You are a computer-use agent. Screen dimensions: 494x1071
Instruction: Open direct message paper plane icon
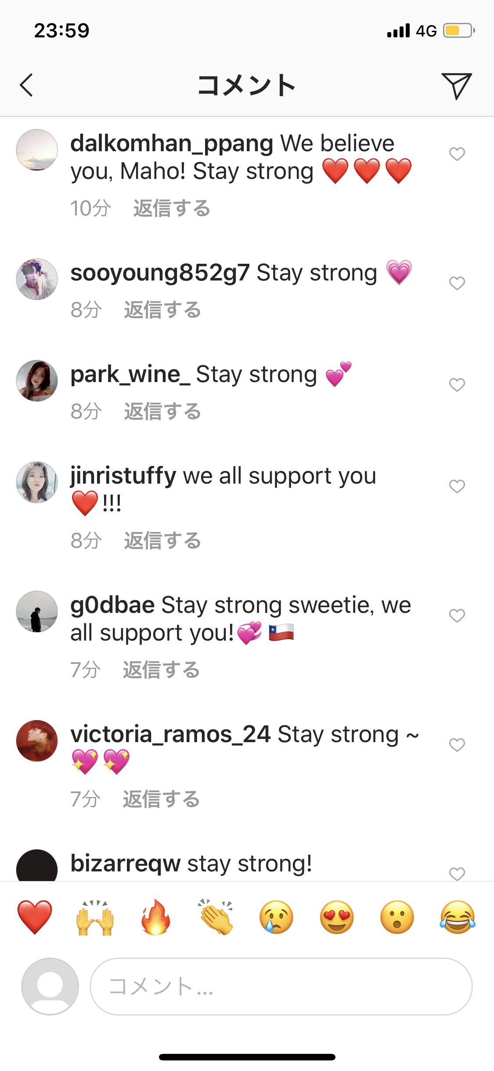[x=457, y=86]
